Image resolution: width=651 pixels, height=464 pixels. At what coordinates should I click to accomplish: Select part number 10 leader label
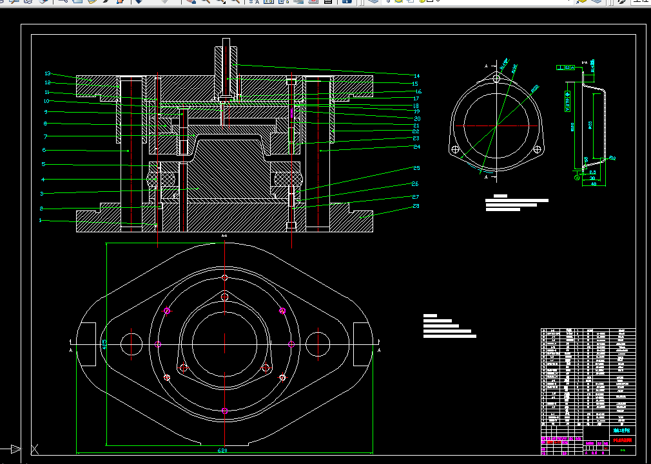click(46, 101)
